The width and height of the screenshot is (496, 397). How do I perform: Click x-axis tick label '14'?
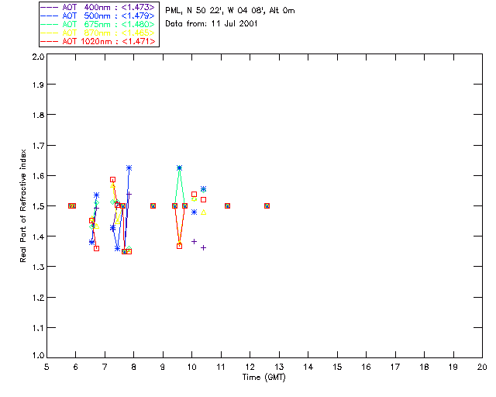tap(308, 367)
